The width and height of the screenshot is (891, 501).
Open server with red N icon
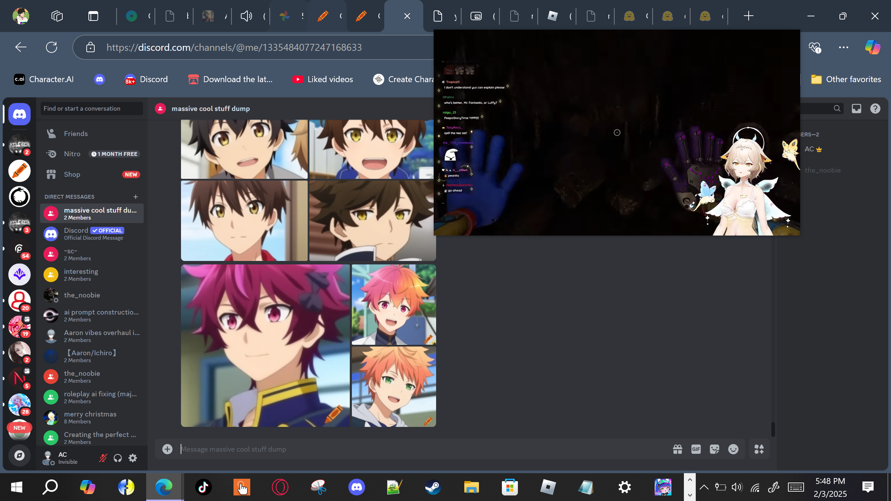[19, 378]
